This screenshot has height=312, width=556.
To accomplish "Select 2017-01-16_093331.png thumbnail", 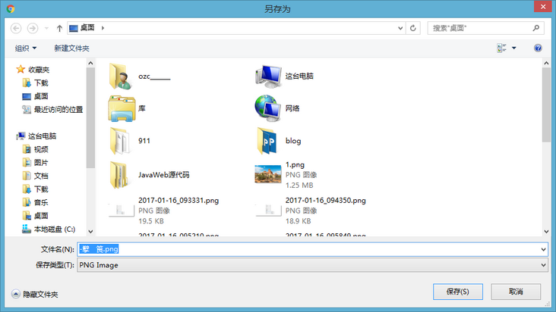I will click(x=121, y=210).
